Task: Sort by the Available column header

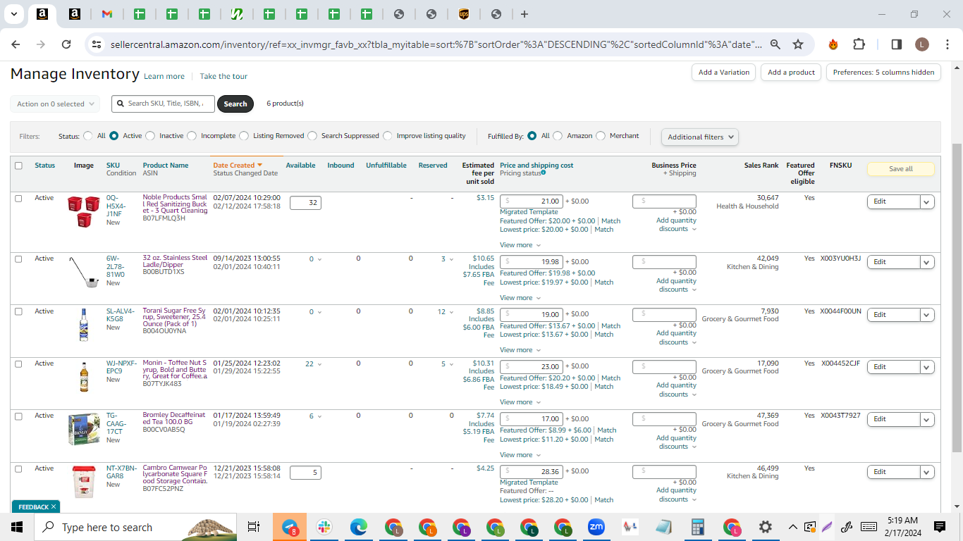Action: click(x=300, y=166)
